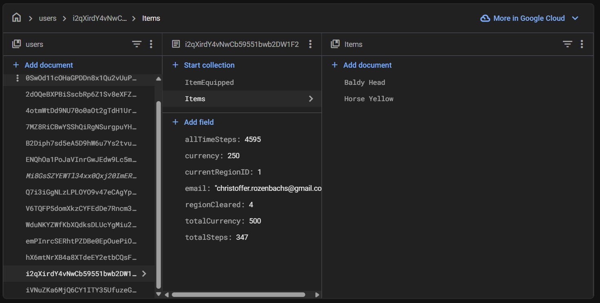This screenshot has width=600, height=303.
Task: Navigate to users in breadcrumb
Action: click(x=48, y=18)
